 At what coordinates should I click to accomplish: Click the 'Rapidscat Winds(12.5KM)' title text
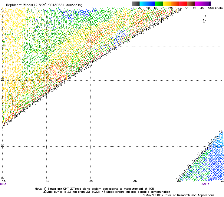(x=26, y=5)
